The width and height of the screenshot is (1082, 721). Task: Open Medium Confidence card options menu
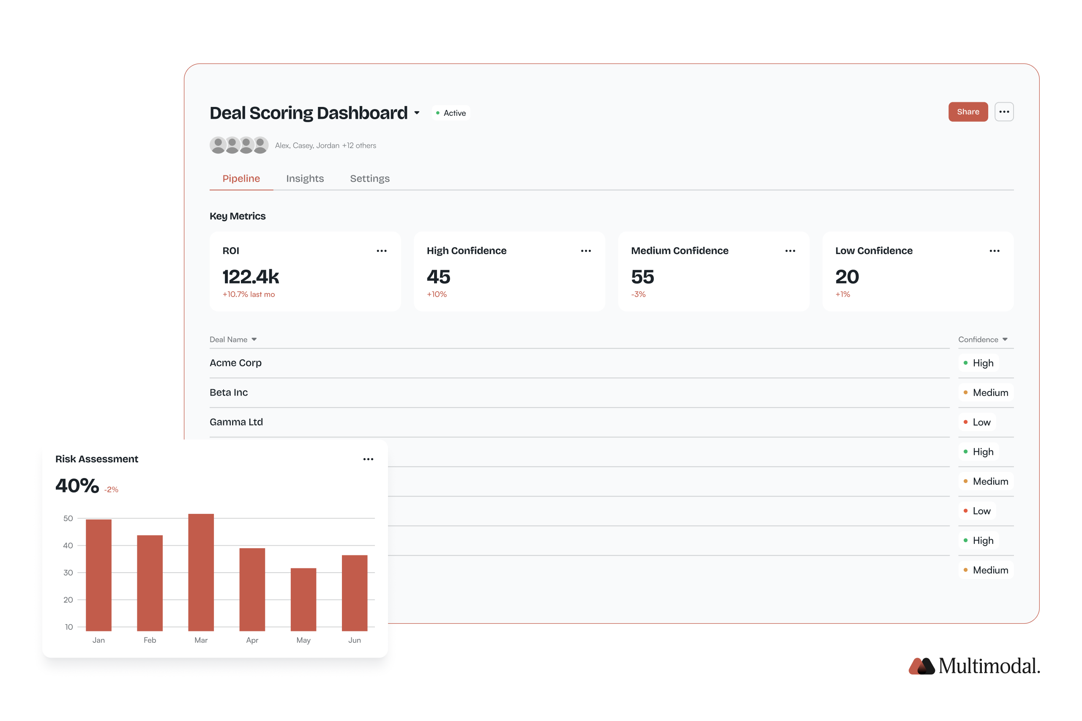[790, 251]
